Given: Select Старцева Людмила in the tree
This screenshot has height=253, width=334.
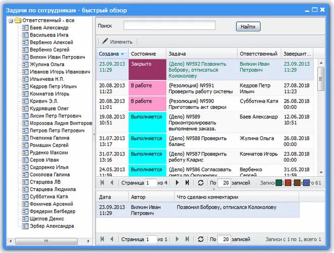Looking at the screenshot, I should tap(53, 189).
